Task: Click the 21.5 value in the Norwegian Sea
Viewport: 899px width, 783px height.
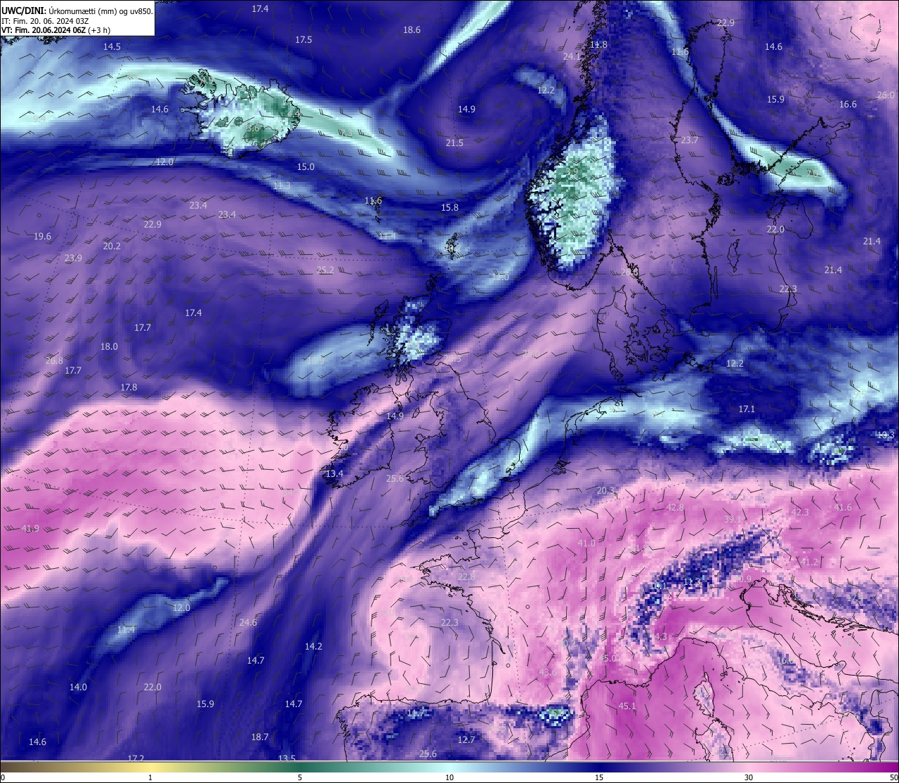Action: (454, 143)
